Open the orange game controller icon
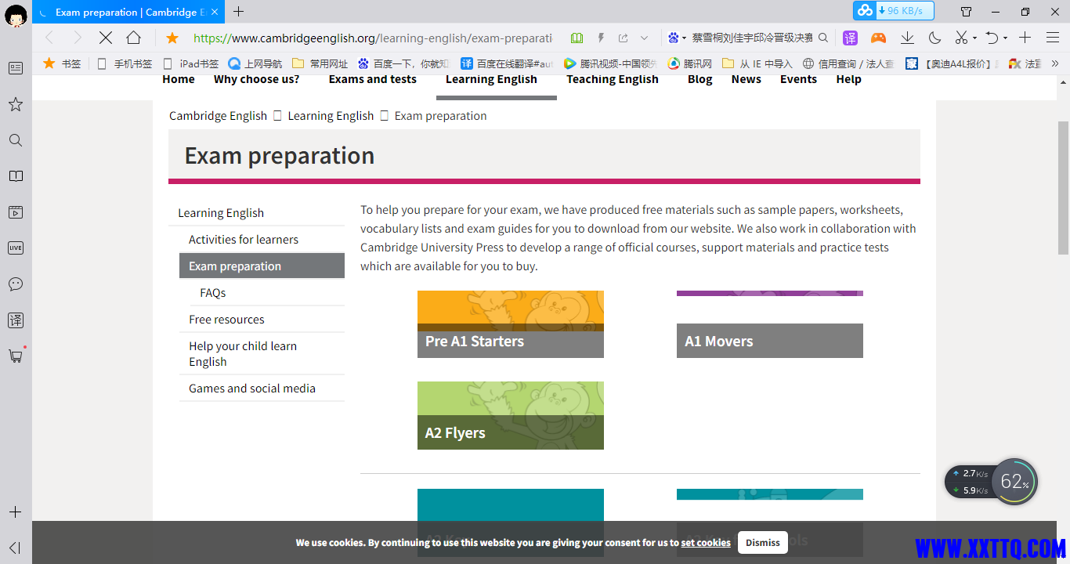 pos(879,38)
